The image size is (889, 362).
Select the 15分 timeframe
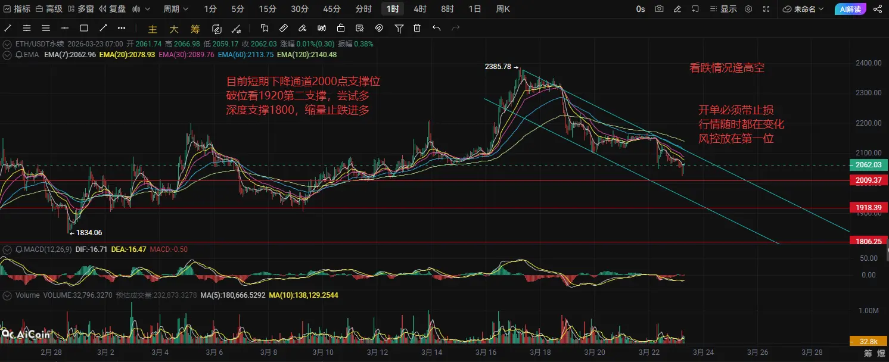pos(268,9)
